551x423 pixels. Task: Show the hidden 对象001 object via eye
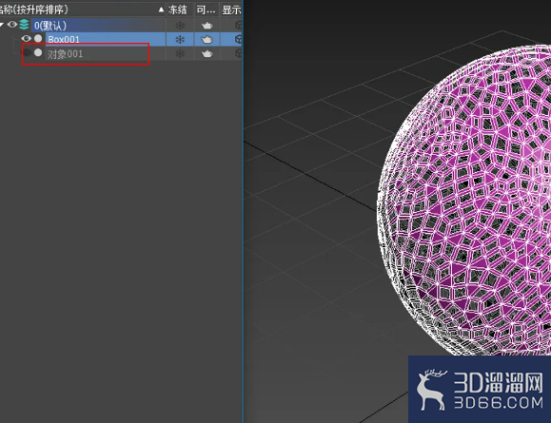click(x=27, y=52)
